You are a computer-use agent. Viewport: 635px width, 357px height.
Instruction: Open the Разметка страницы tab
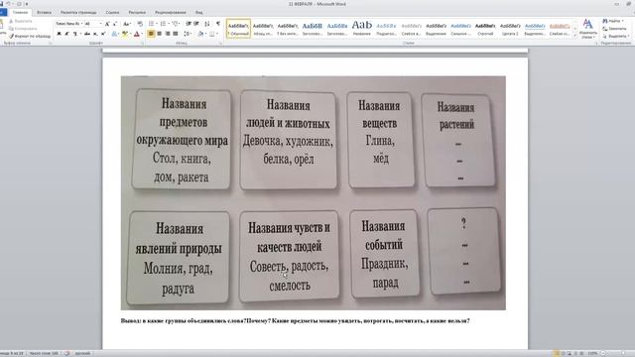(x=78, y=13)
